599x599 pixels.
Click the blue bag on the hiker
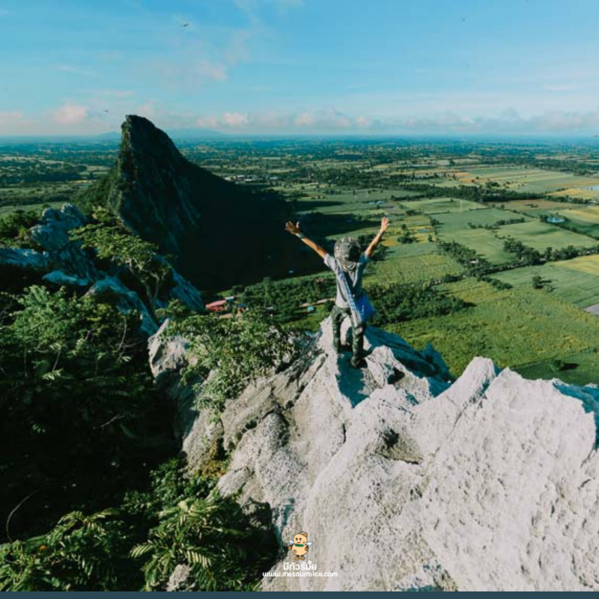pos(362,307)
